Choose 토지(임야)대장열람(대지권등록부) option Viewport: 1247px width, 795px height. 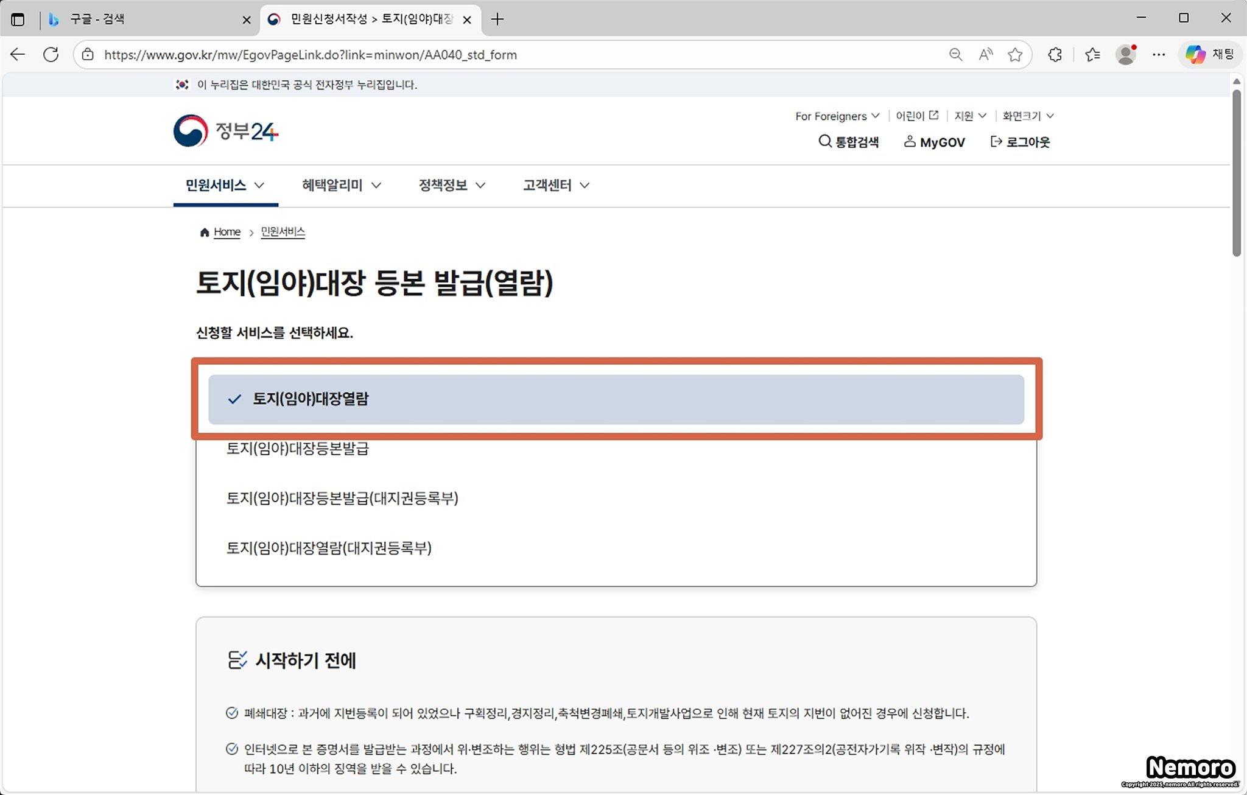coord(329,548)
